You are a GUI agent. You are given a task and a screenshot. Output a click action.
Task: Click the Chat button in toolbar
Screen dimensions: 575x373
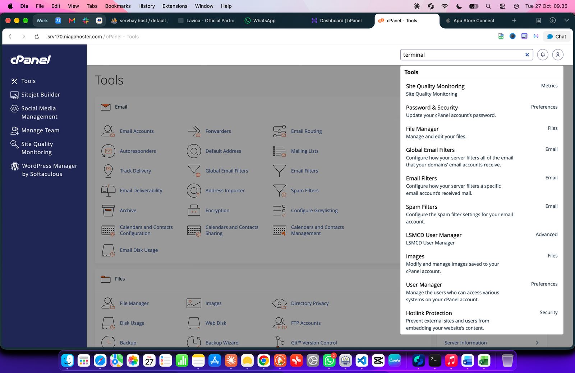[x=556, y=37]
